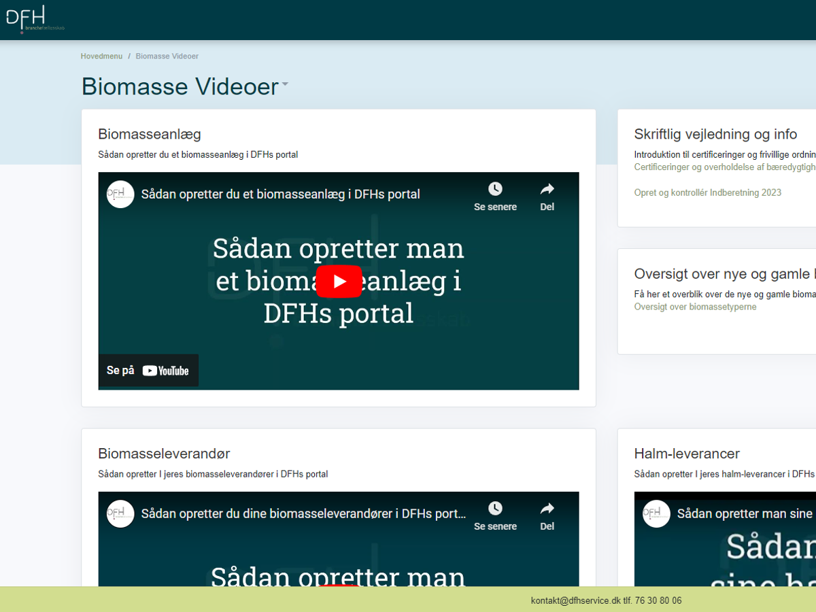
Task: Play the Biomasseanlæg video
Action: 339,282
